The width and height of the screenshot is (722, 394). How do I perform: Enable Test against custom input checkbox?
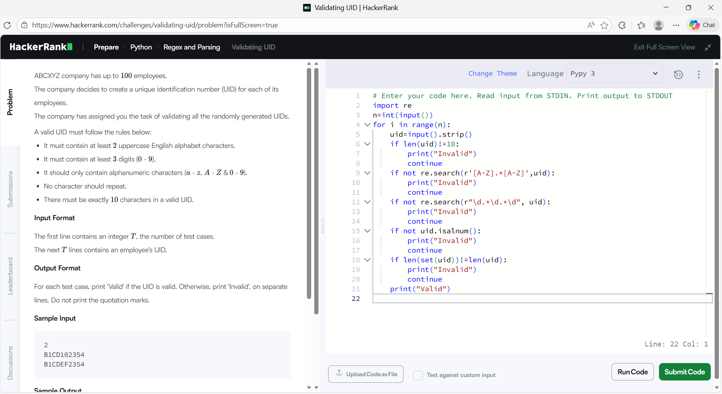[418, 375]
